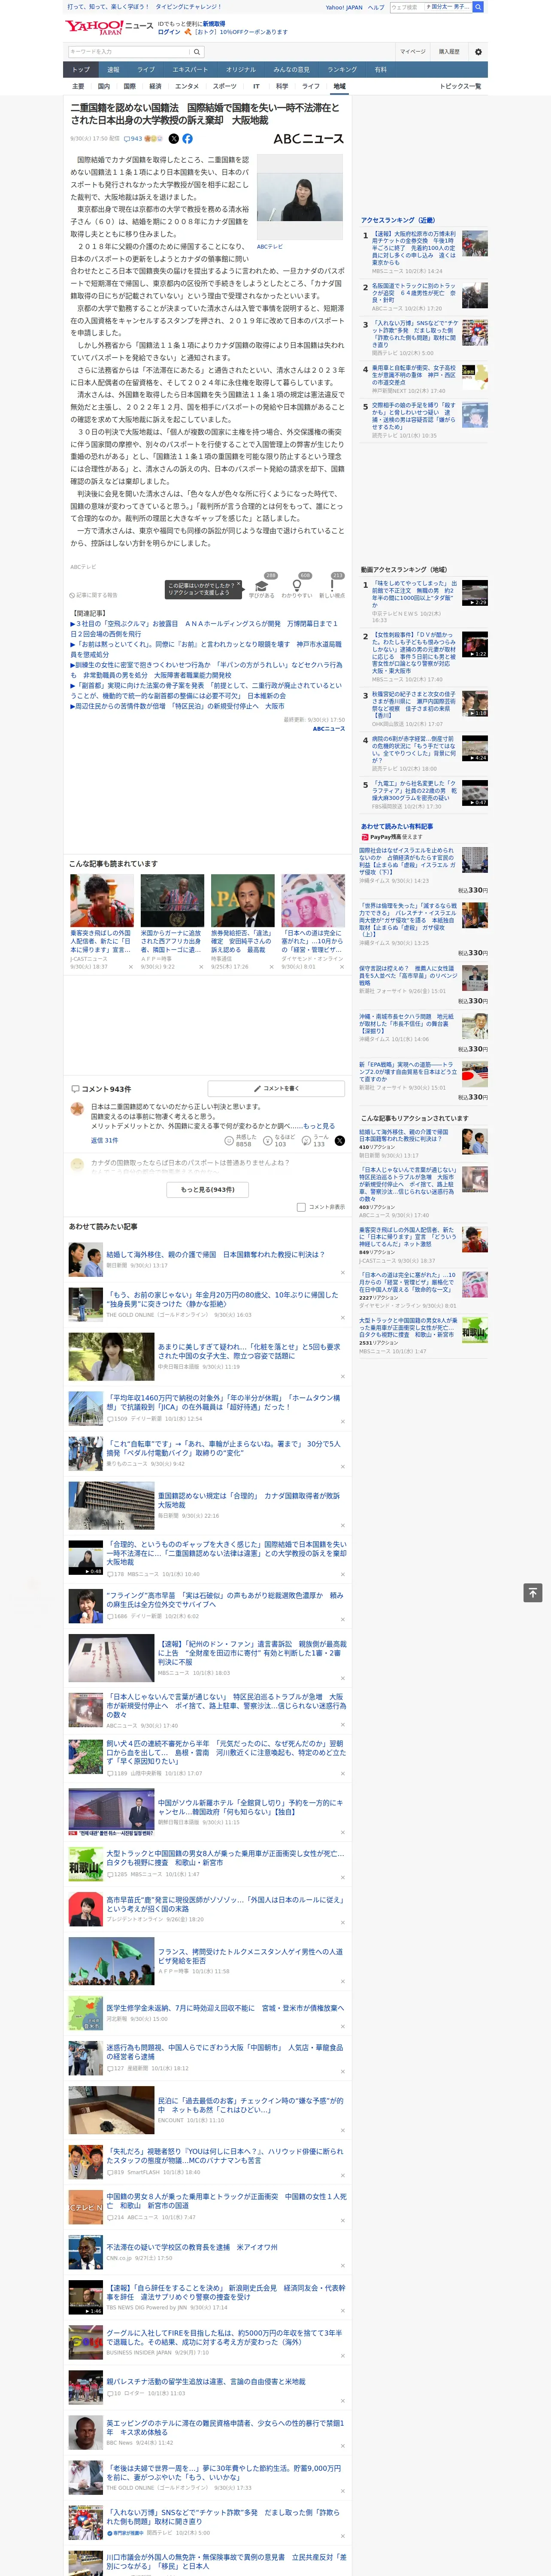
Task: Click 記事に関する報告 report icon link
Action: 93,595
